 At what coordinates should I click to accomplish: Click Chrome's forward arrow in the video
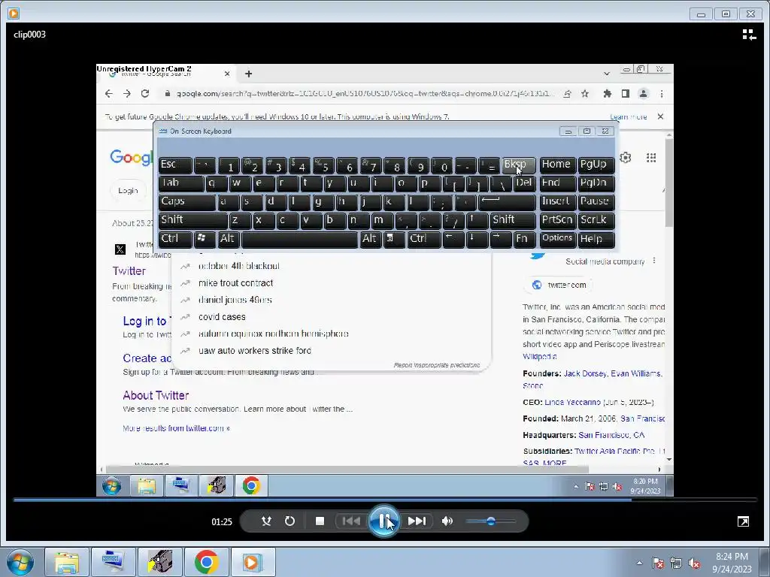pos(126,94)
